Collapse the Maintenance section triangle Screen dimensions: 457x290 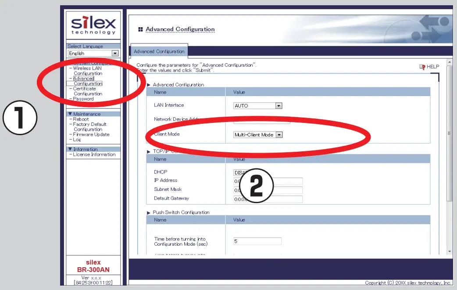pyautogui.click(x=70, y=114)
